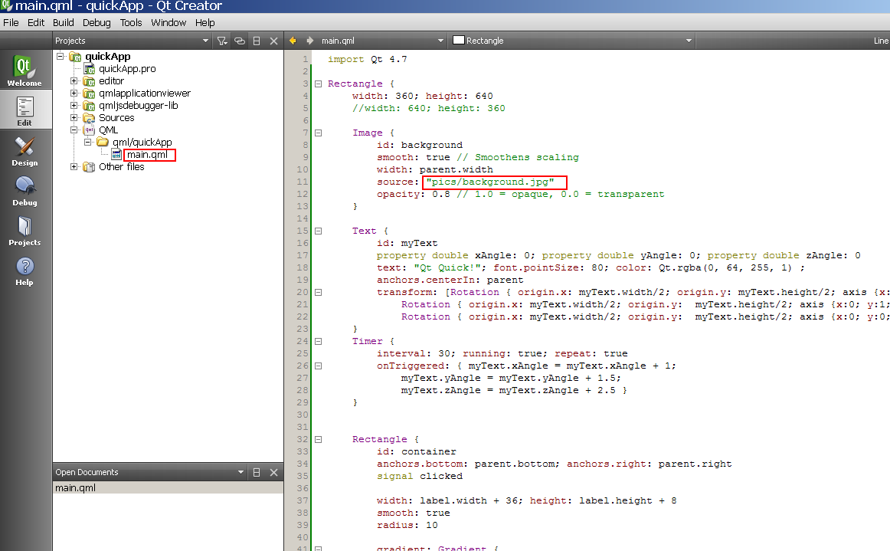Open the Tools menu

(x=130, y=23)
